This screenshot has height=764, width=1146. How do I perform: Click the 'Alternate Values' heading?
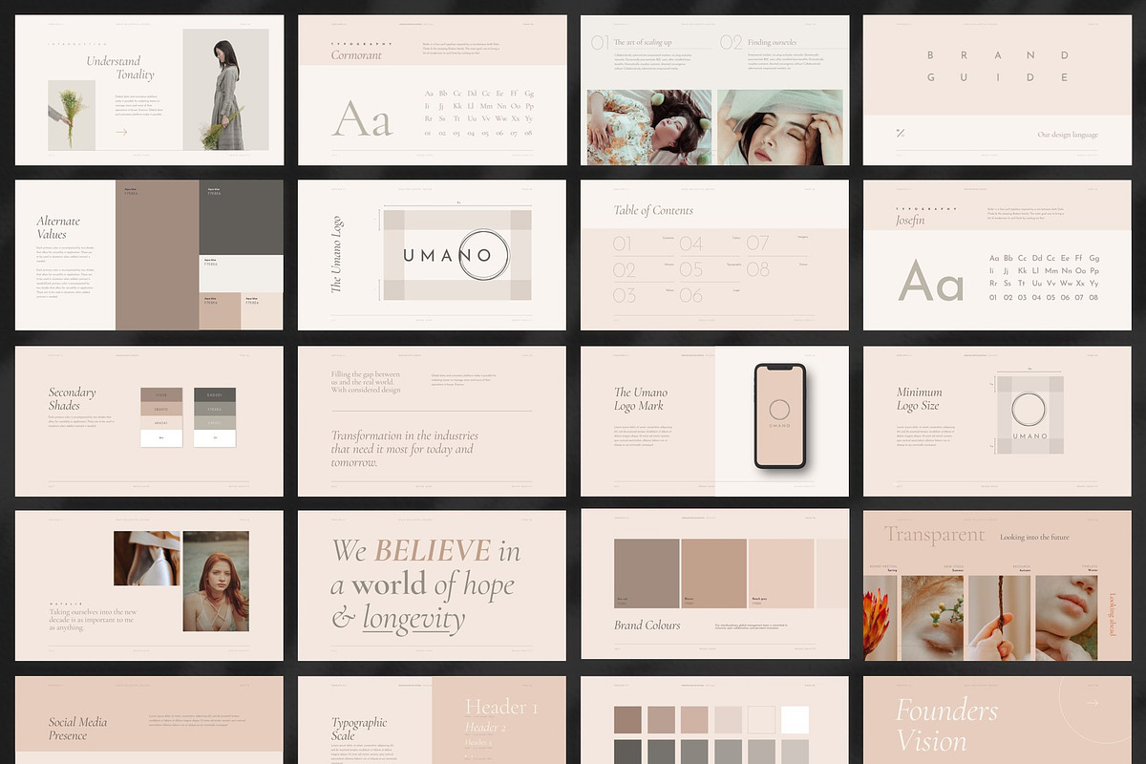[58, 227]
